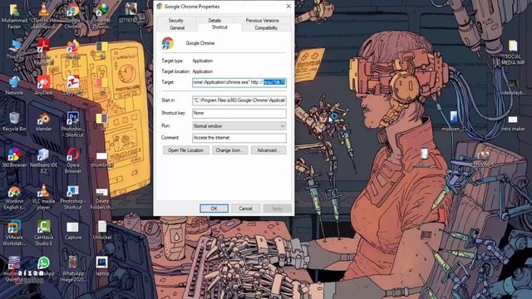Switch to the Security tab
This screenshot has height=299, width=532.
(175, 20)
